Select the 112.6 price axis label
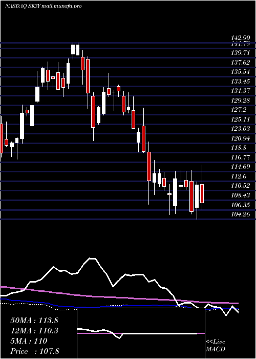 pyautogui.click(x=239, y=176)
